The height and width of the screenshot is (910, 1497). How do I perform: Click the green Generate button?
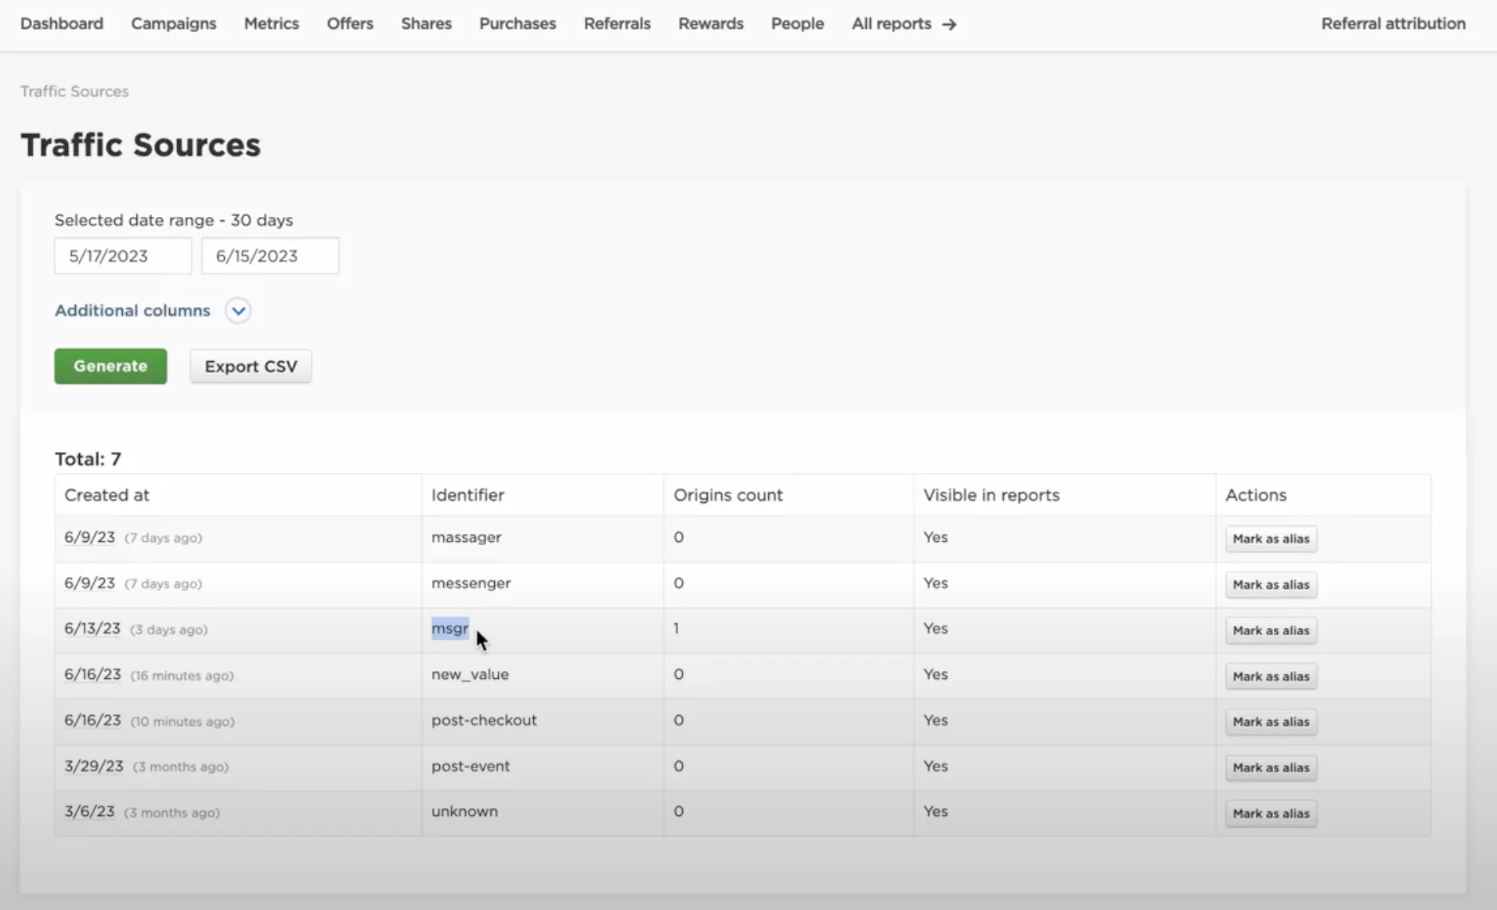pos(110,367)
